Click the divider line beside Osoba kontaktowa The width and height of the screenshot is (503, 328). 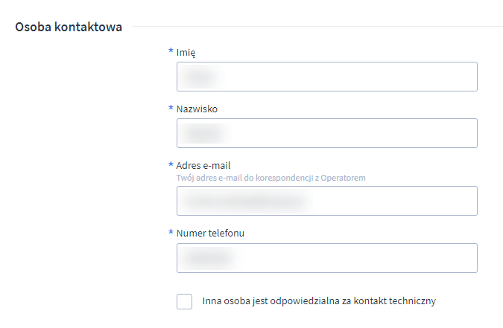tap(317, 27)
